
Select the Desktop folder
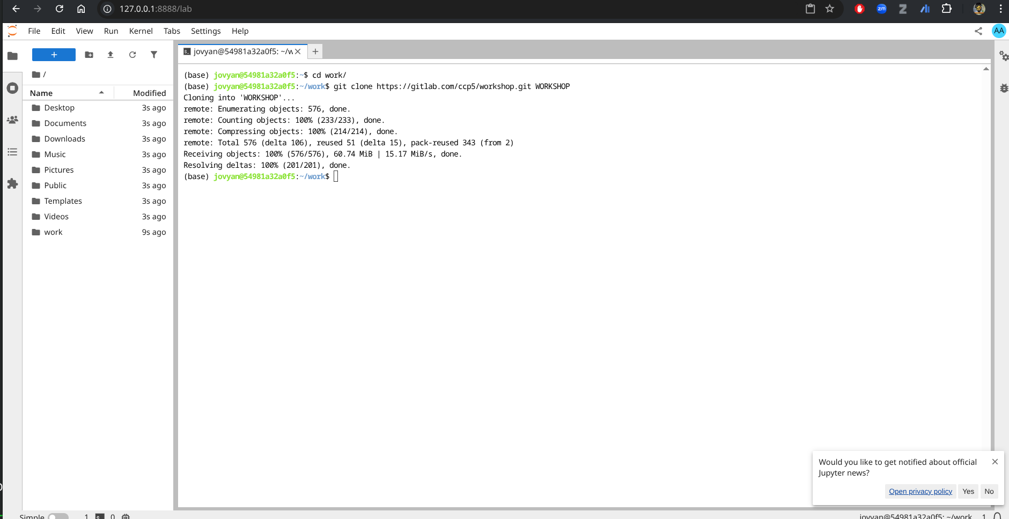(98, 108)
